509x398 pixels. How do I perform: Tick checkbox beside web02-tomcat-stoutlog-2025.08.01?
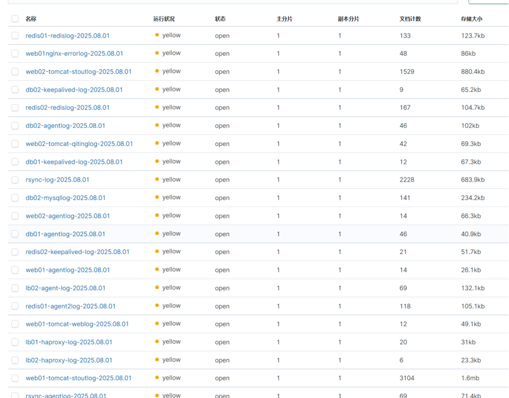pos(15,71)
